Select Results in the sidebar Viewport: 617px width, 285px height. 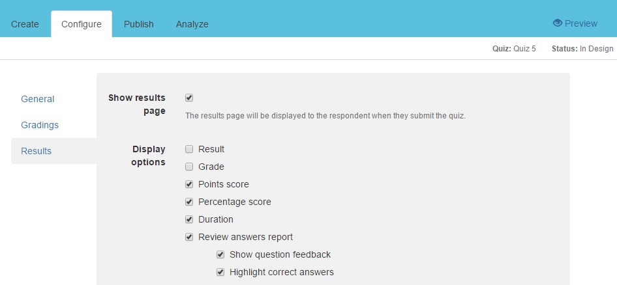coord(54,151)
